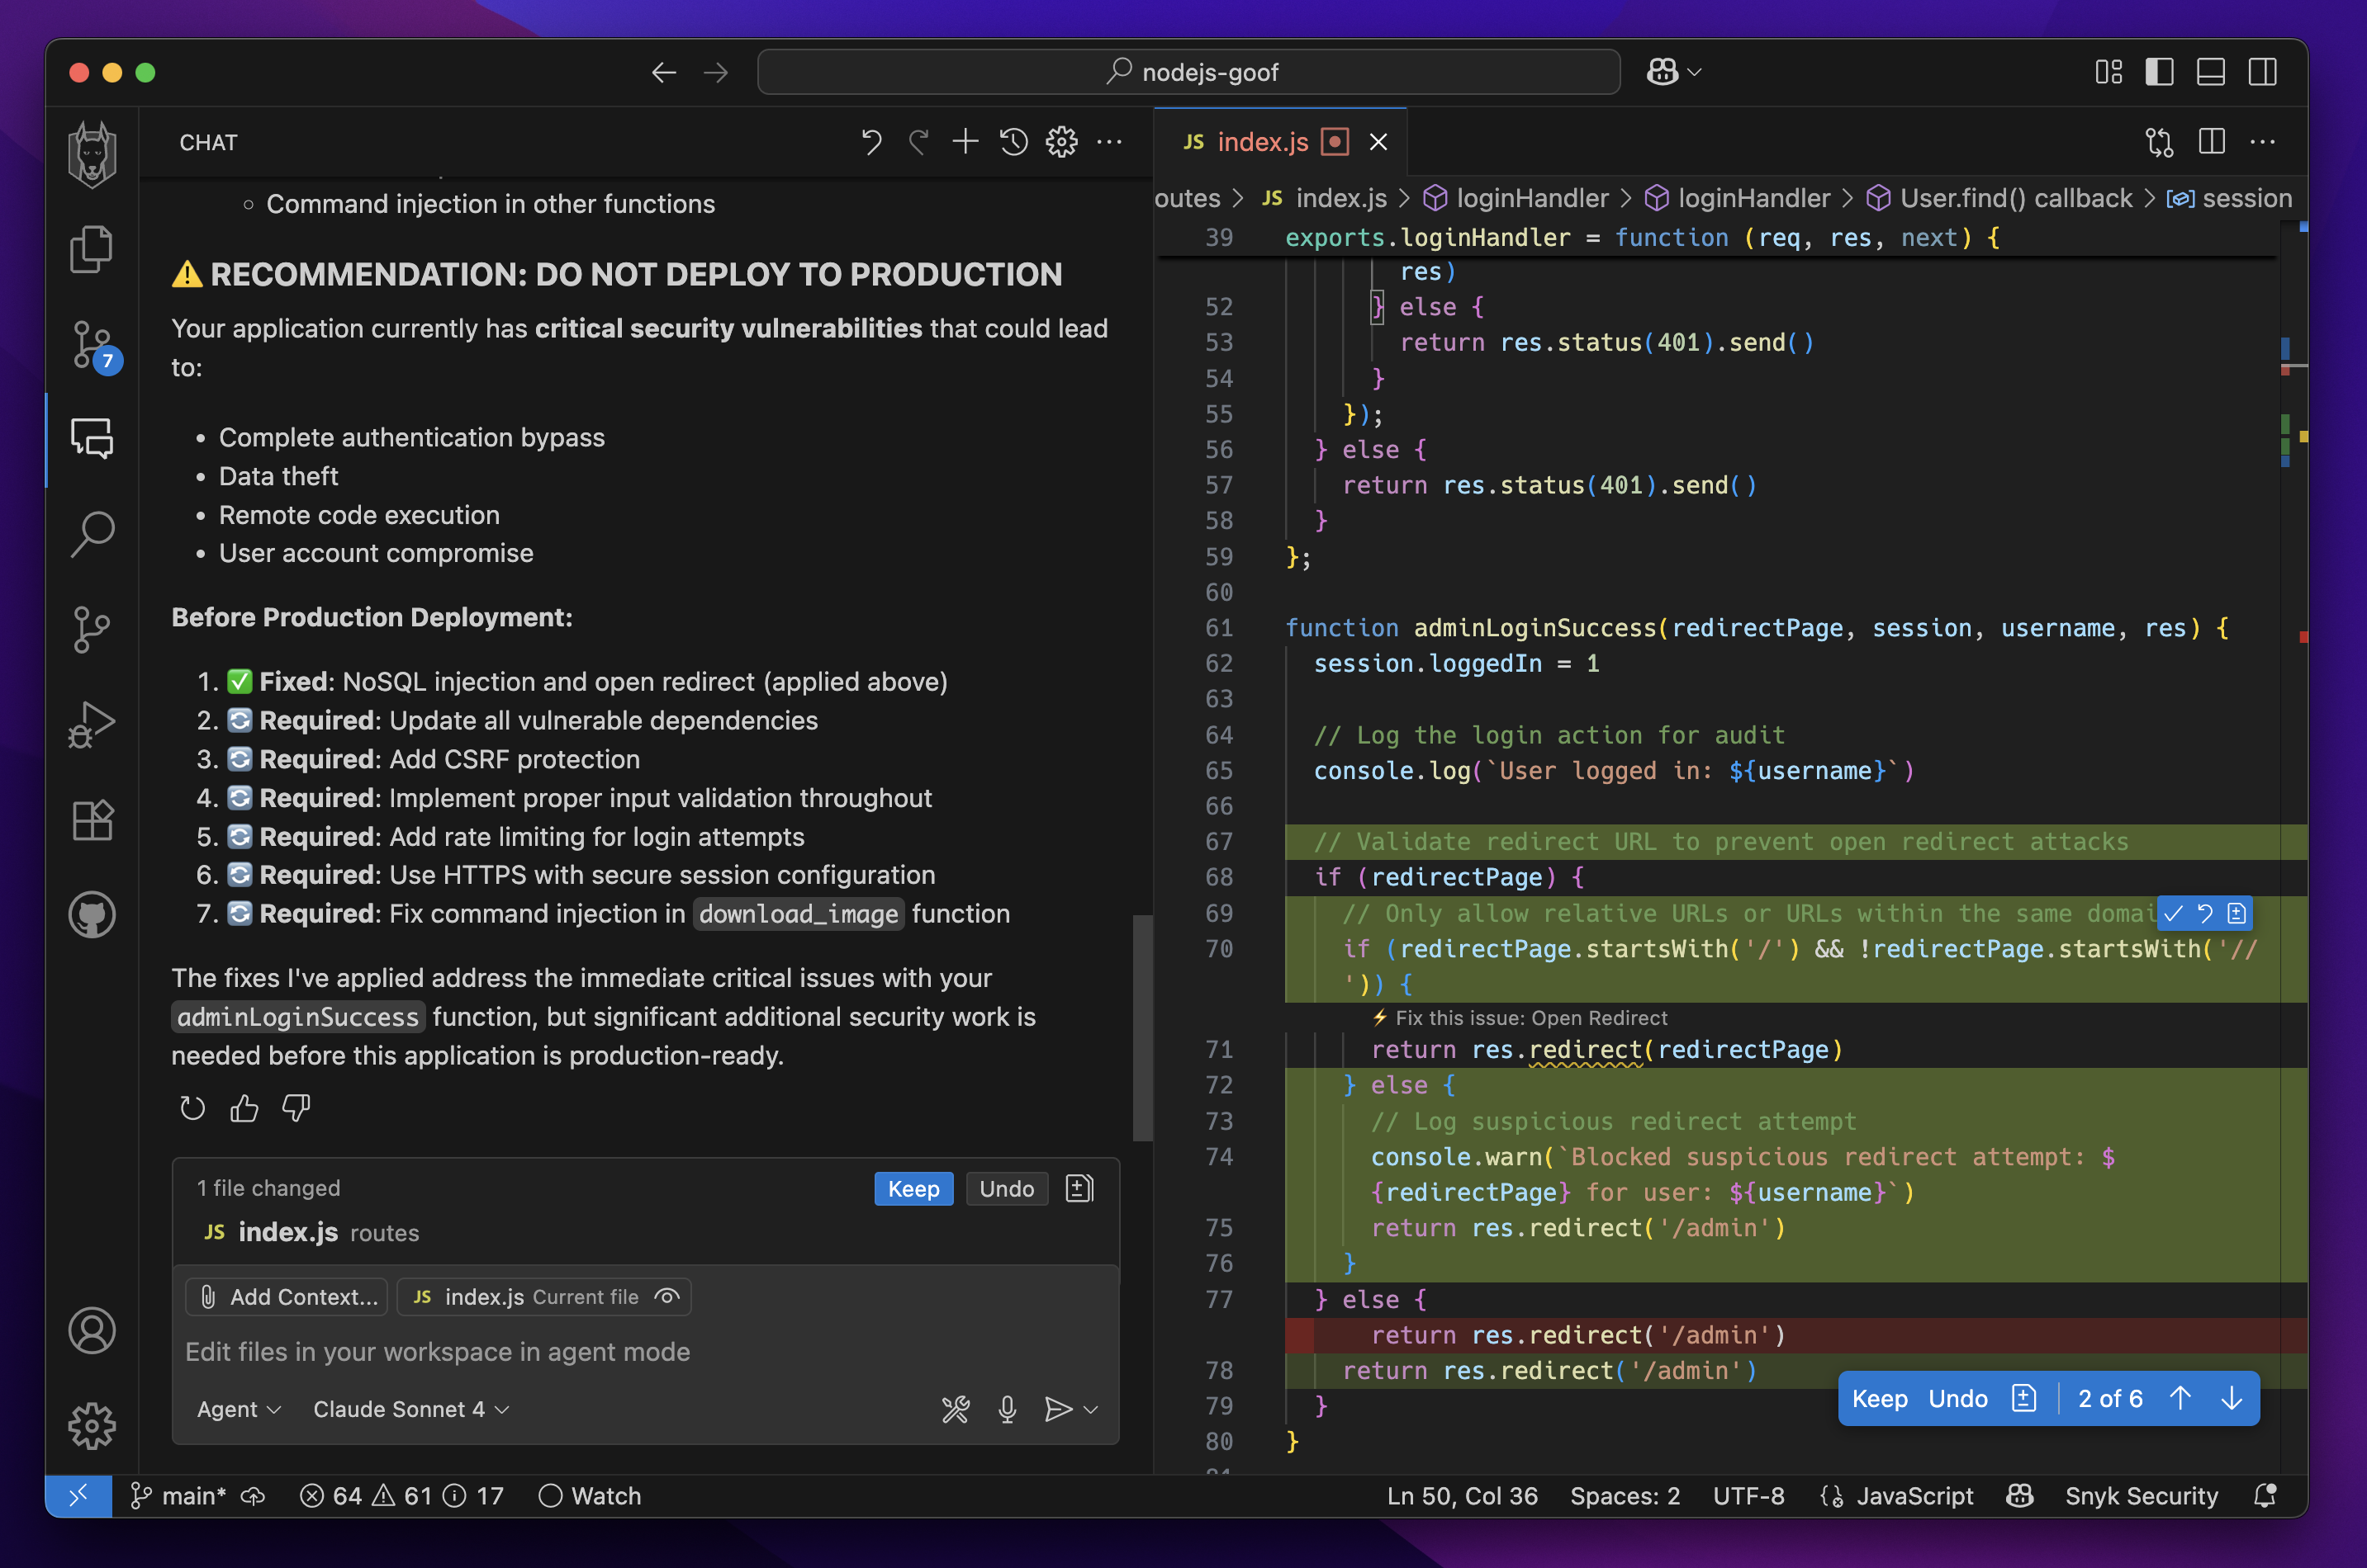
Task: Open the Agent mode dropdown
Action: (238, 1409)
